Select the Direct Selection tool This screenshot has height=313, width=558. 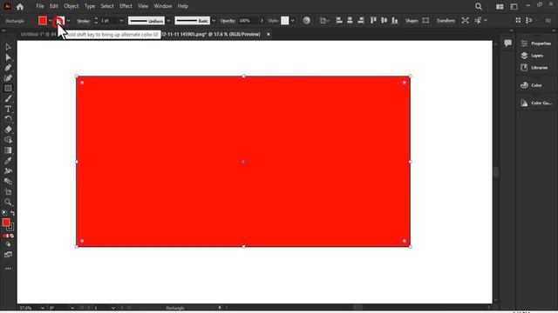(x=8, y=57)
